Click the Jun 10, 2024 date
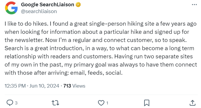The image size is (201, 108). pos(44,86)
